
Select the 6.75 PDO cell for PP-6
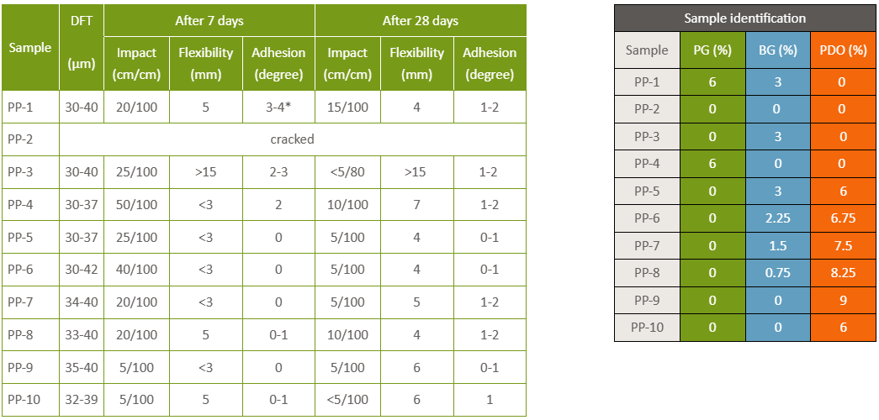coord(843,218)
